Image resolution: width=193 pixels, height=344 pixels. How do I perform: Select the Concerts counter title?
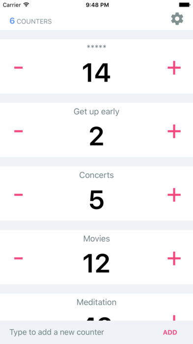96,175
